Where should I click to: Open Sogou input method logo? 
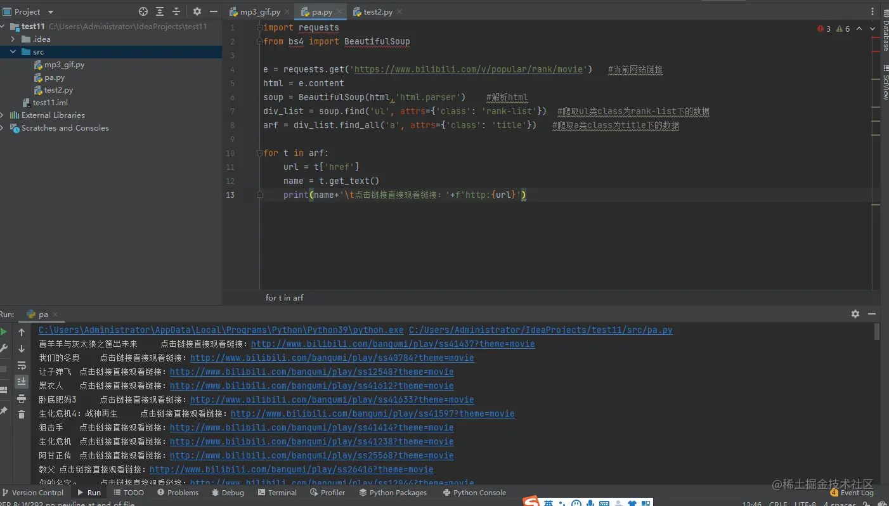click(531, 502)
